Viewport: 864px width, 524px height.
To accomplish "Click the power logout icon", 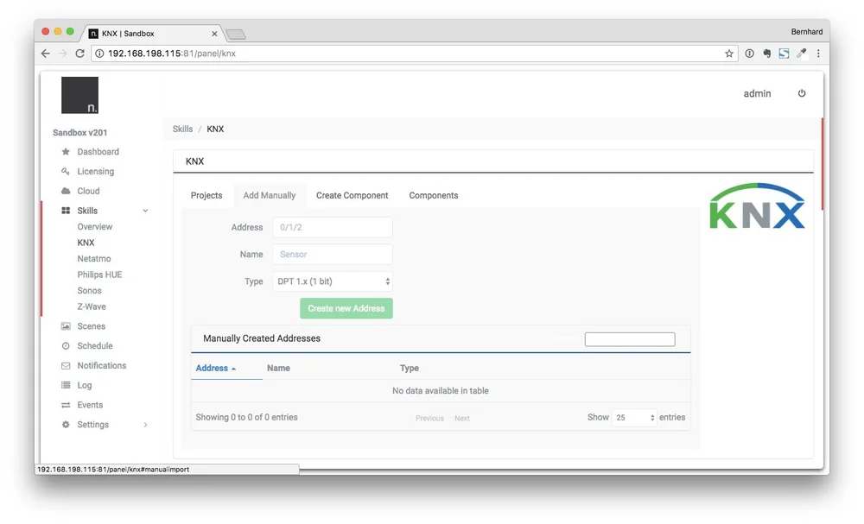I will 802,93.
